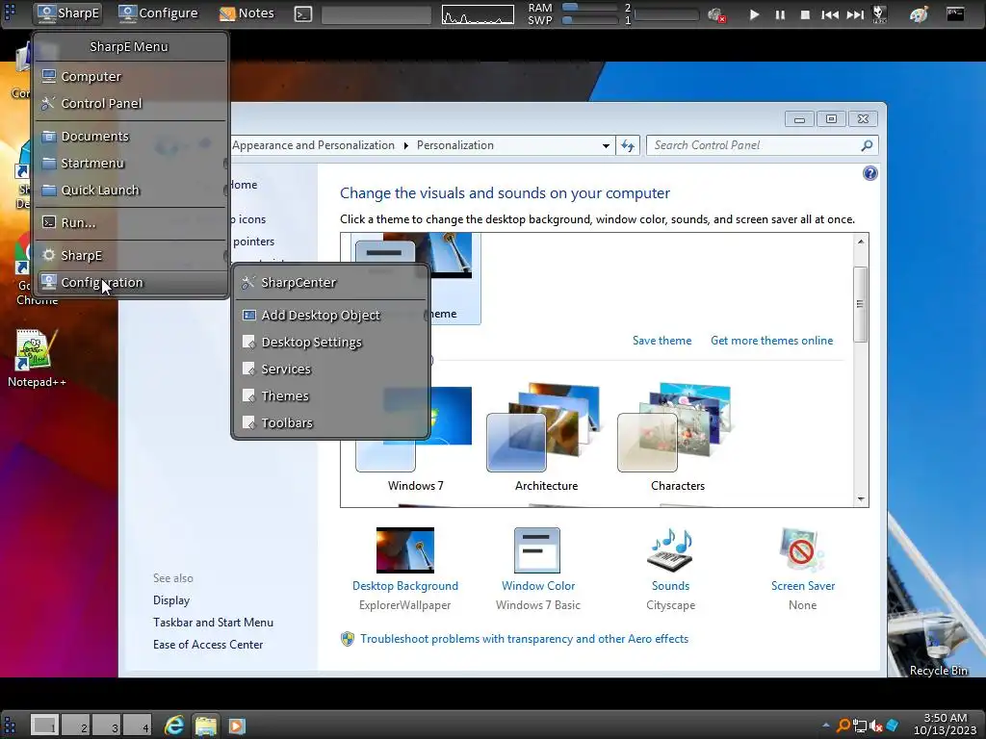Click Troubleshoot problems with transparency link
This screenshot has width=986, height=739.
point(524,639)
